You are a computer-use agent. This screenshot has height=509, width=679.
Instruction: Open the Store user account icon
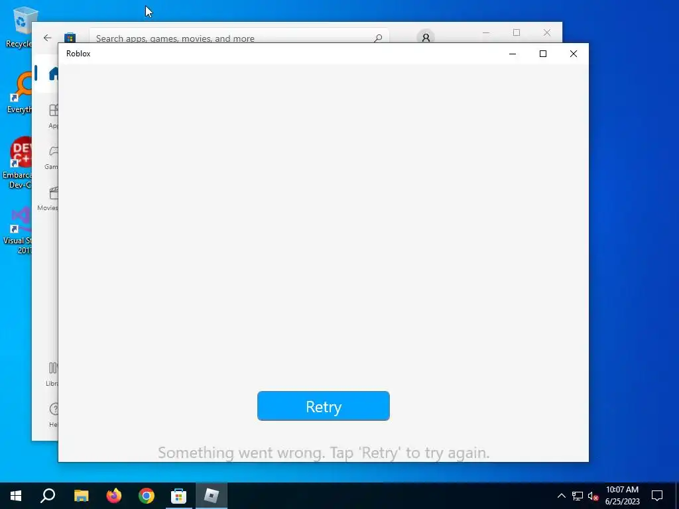(x=426, y=38)
